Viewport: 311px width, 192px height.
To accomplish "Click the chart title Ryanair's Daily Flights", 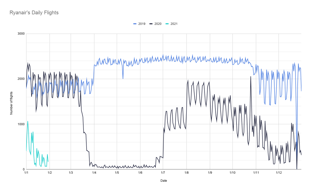I will click(x=34, y=13).
